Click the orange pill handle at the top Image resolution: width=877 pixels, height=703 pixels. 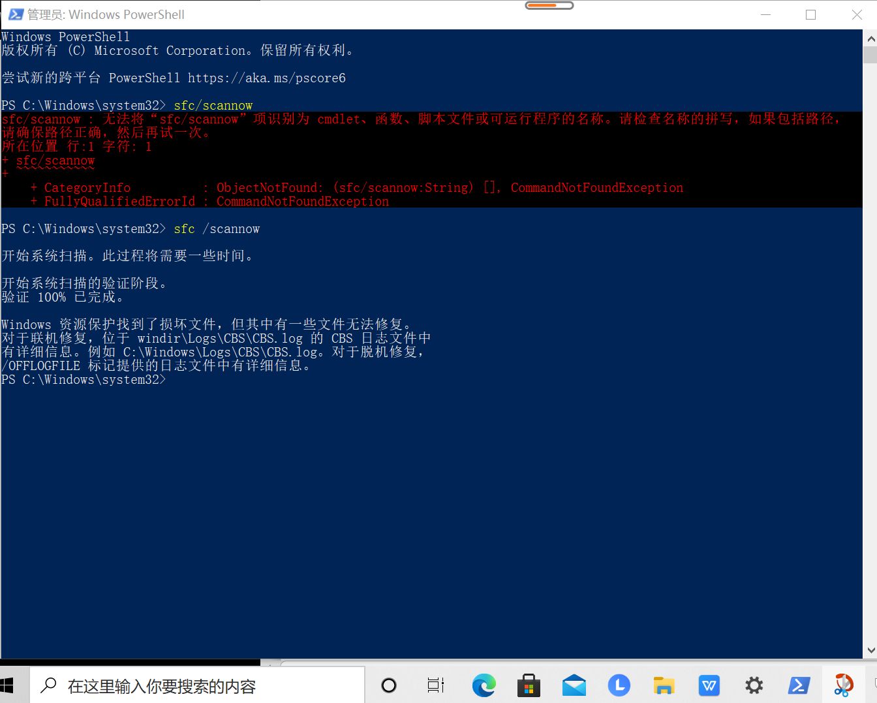549,5
